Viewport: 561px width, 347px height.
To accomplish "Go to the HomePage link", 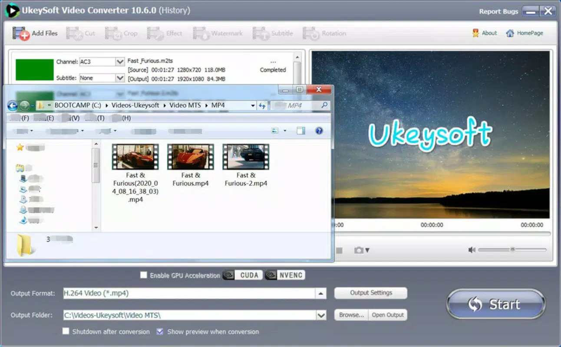I will point(525,33).
